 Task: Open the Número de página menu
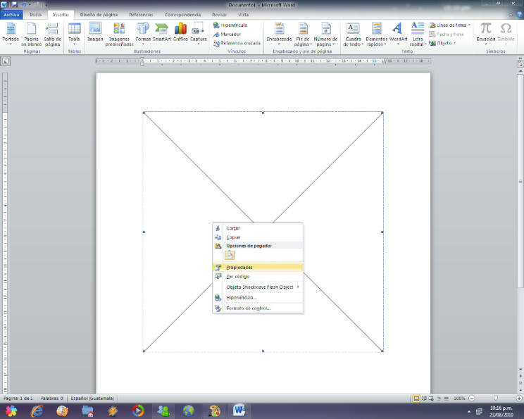tap(325, 33)
